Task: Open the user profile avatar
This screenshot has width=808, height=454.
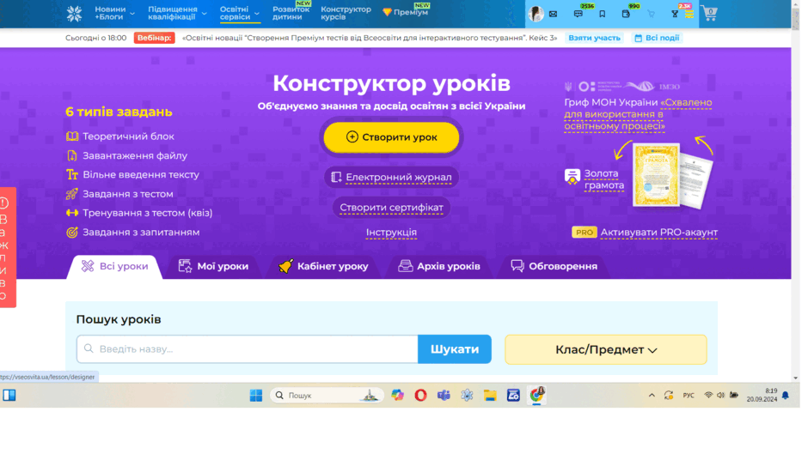Action: tap(536, 14)
